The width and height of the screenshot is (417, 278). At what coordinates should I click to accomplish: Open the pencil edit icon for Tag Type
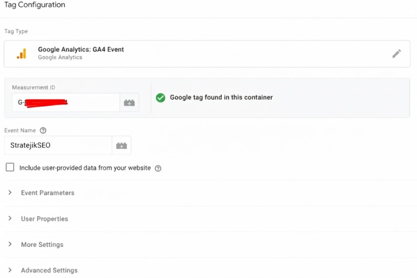[x=397, y=53]
